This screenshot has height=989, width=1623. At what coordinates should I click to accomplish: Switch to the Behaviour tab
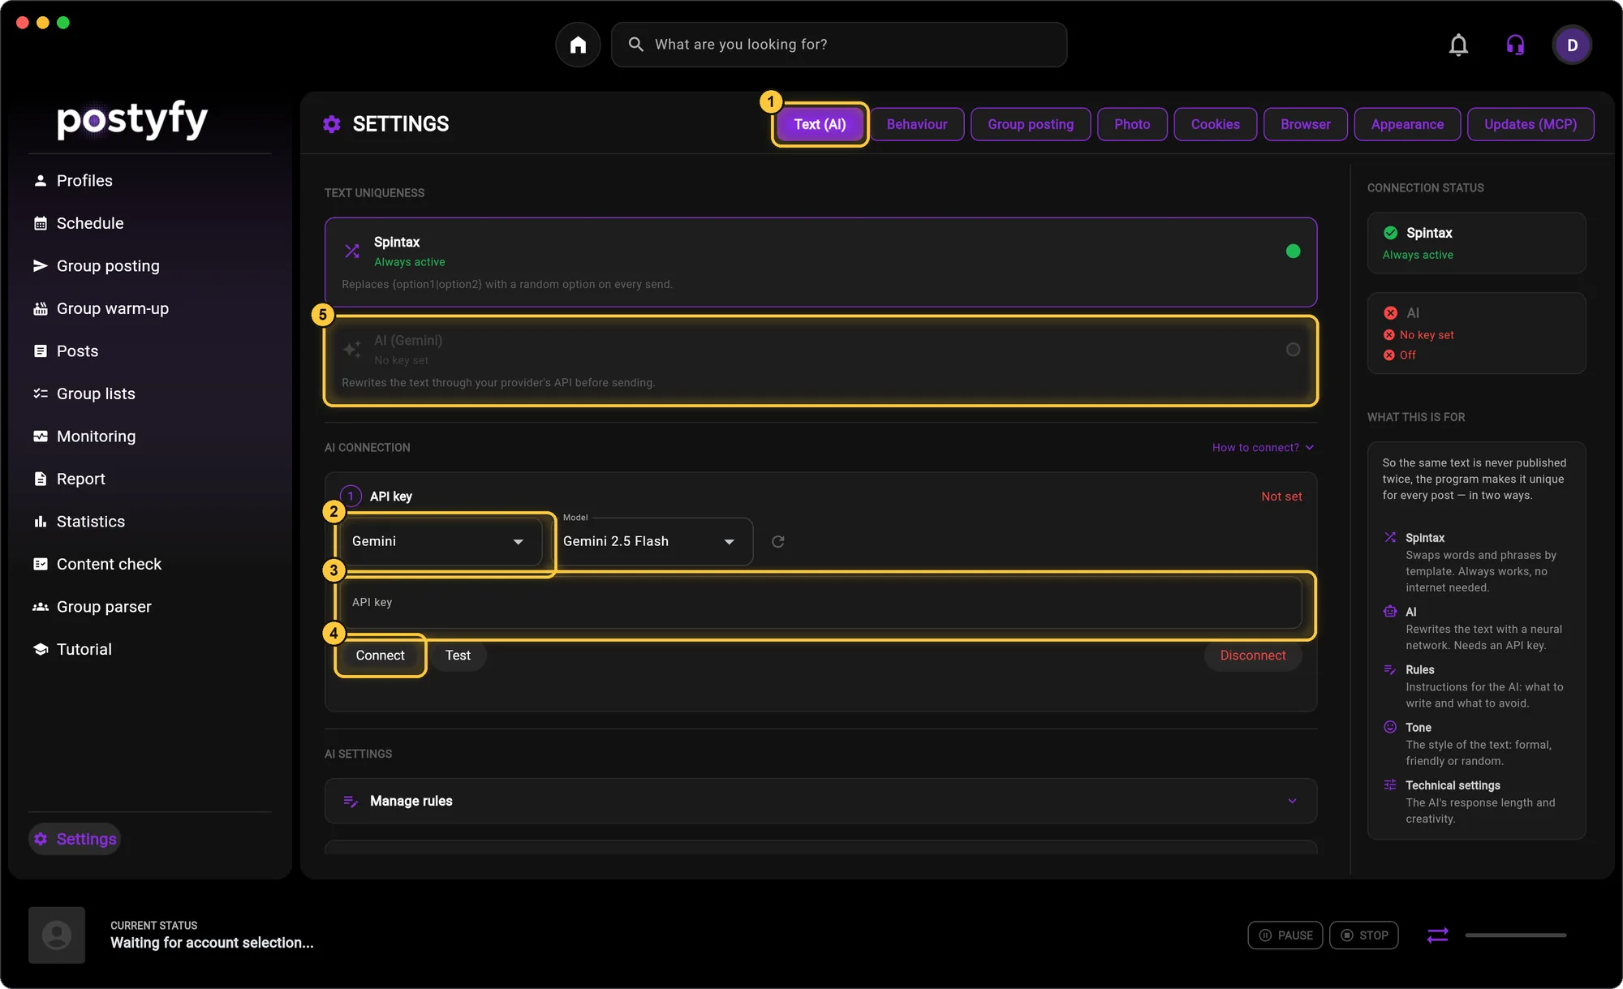point(917,124)
